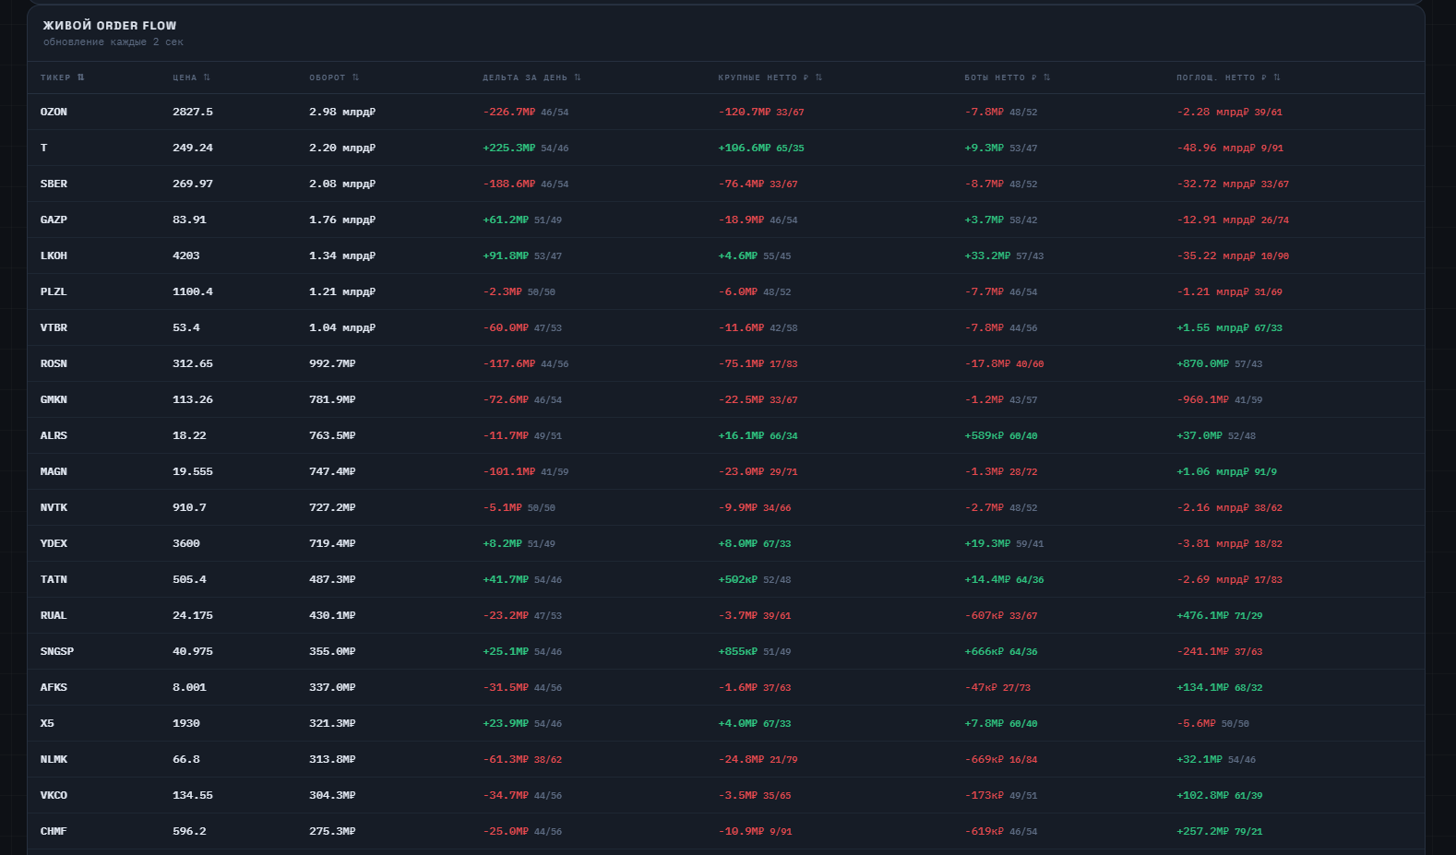
Task: Click VTBR absorption net +1.55 млрд₽
Action: pos(1212,327)
